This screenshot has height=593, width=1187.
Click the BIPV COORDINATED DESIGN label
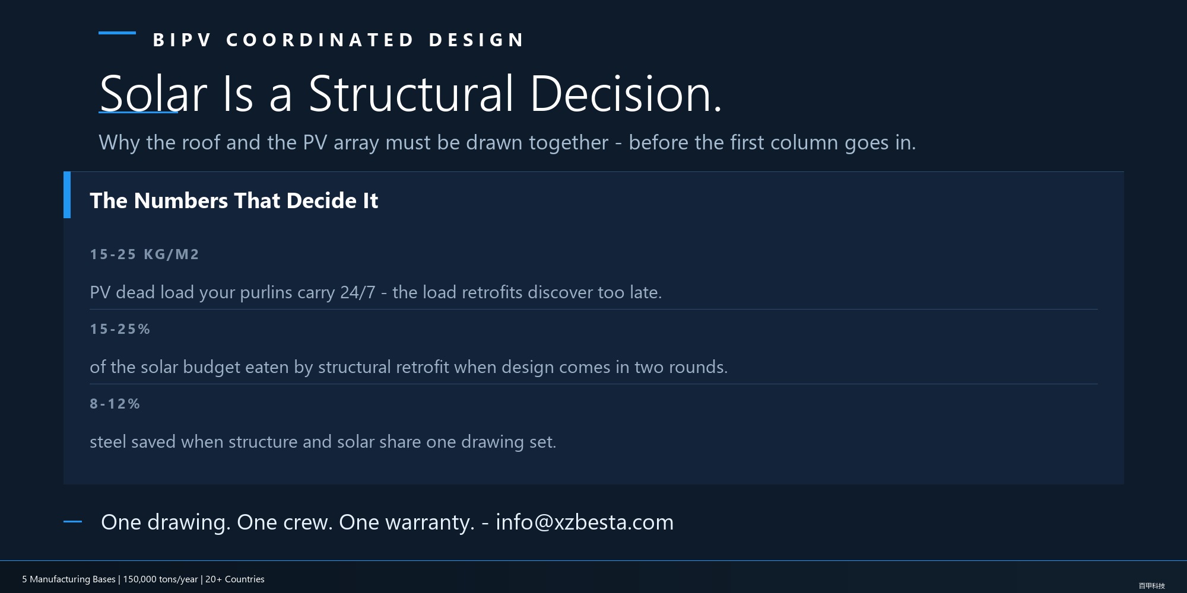coord(338,40)
